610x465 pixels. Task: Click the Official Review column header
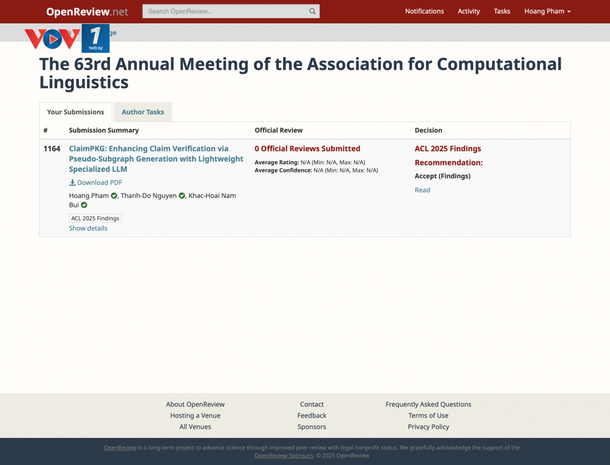coord(279,130)
